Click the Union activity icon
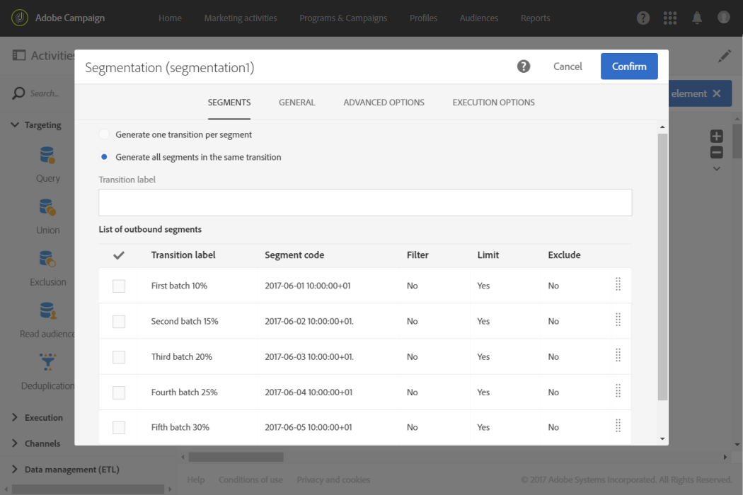Screen dimensions: 743x495 coord(47,207)
